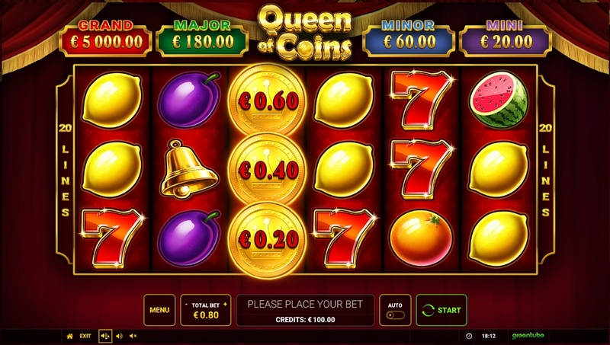Click the €0.60 gold coin symbol

coord(268,101)
